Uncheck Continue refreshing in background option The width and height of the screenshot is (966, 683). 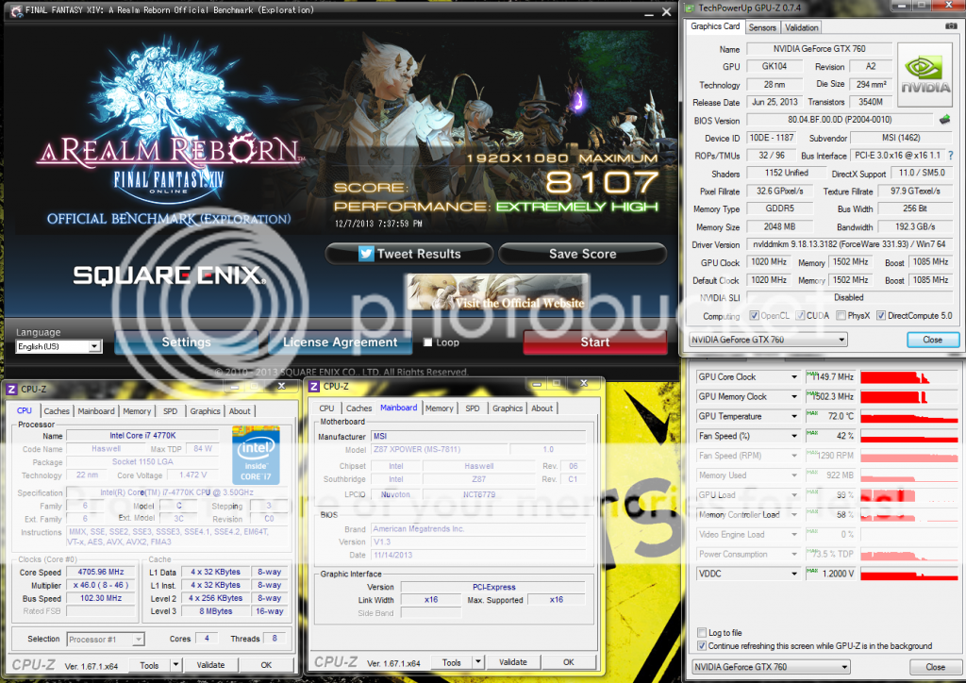point(701,646)
